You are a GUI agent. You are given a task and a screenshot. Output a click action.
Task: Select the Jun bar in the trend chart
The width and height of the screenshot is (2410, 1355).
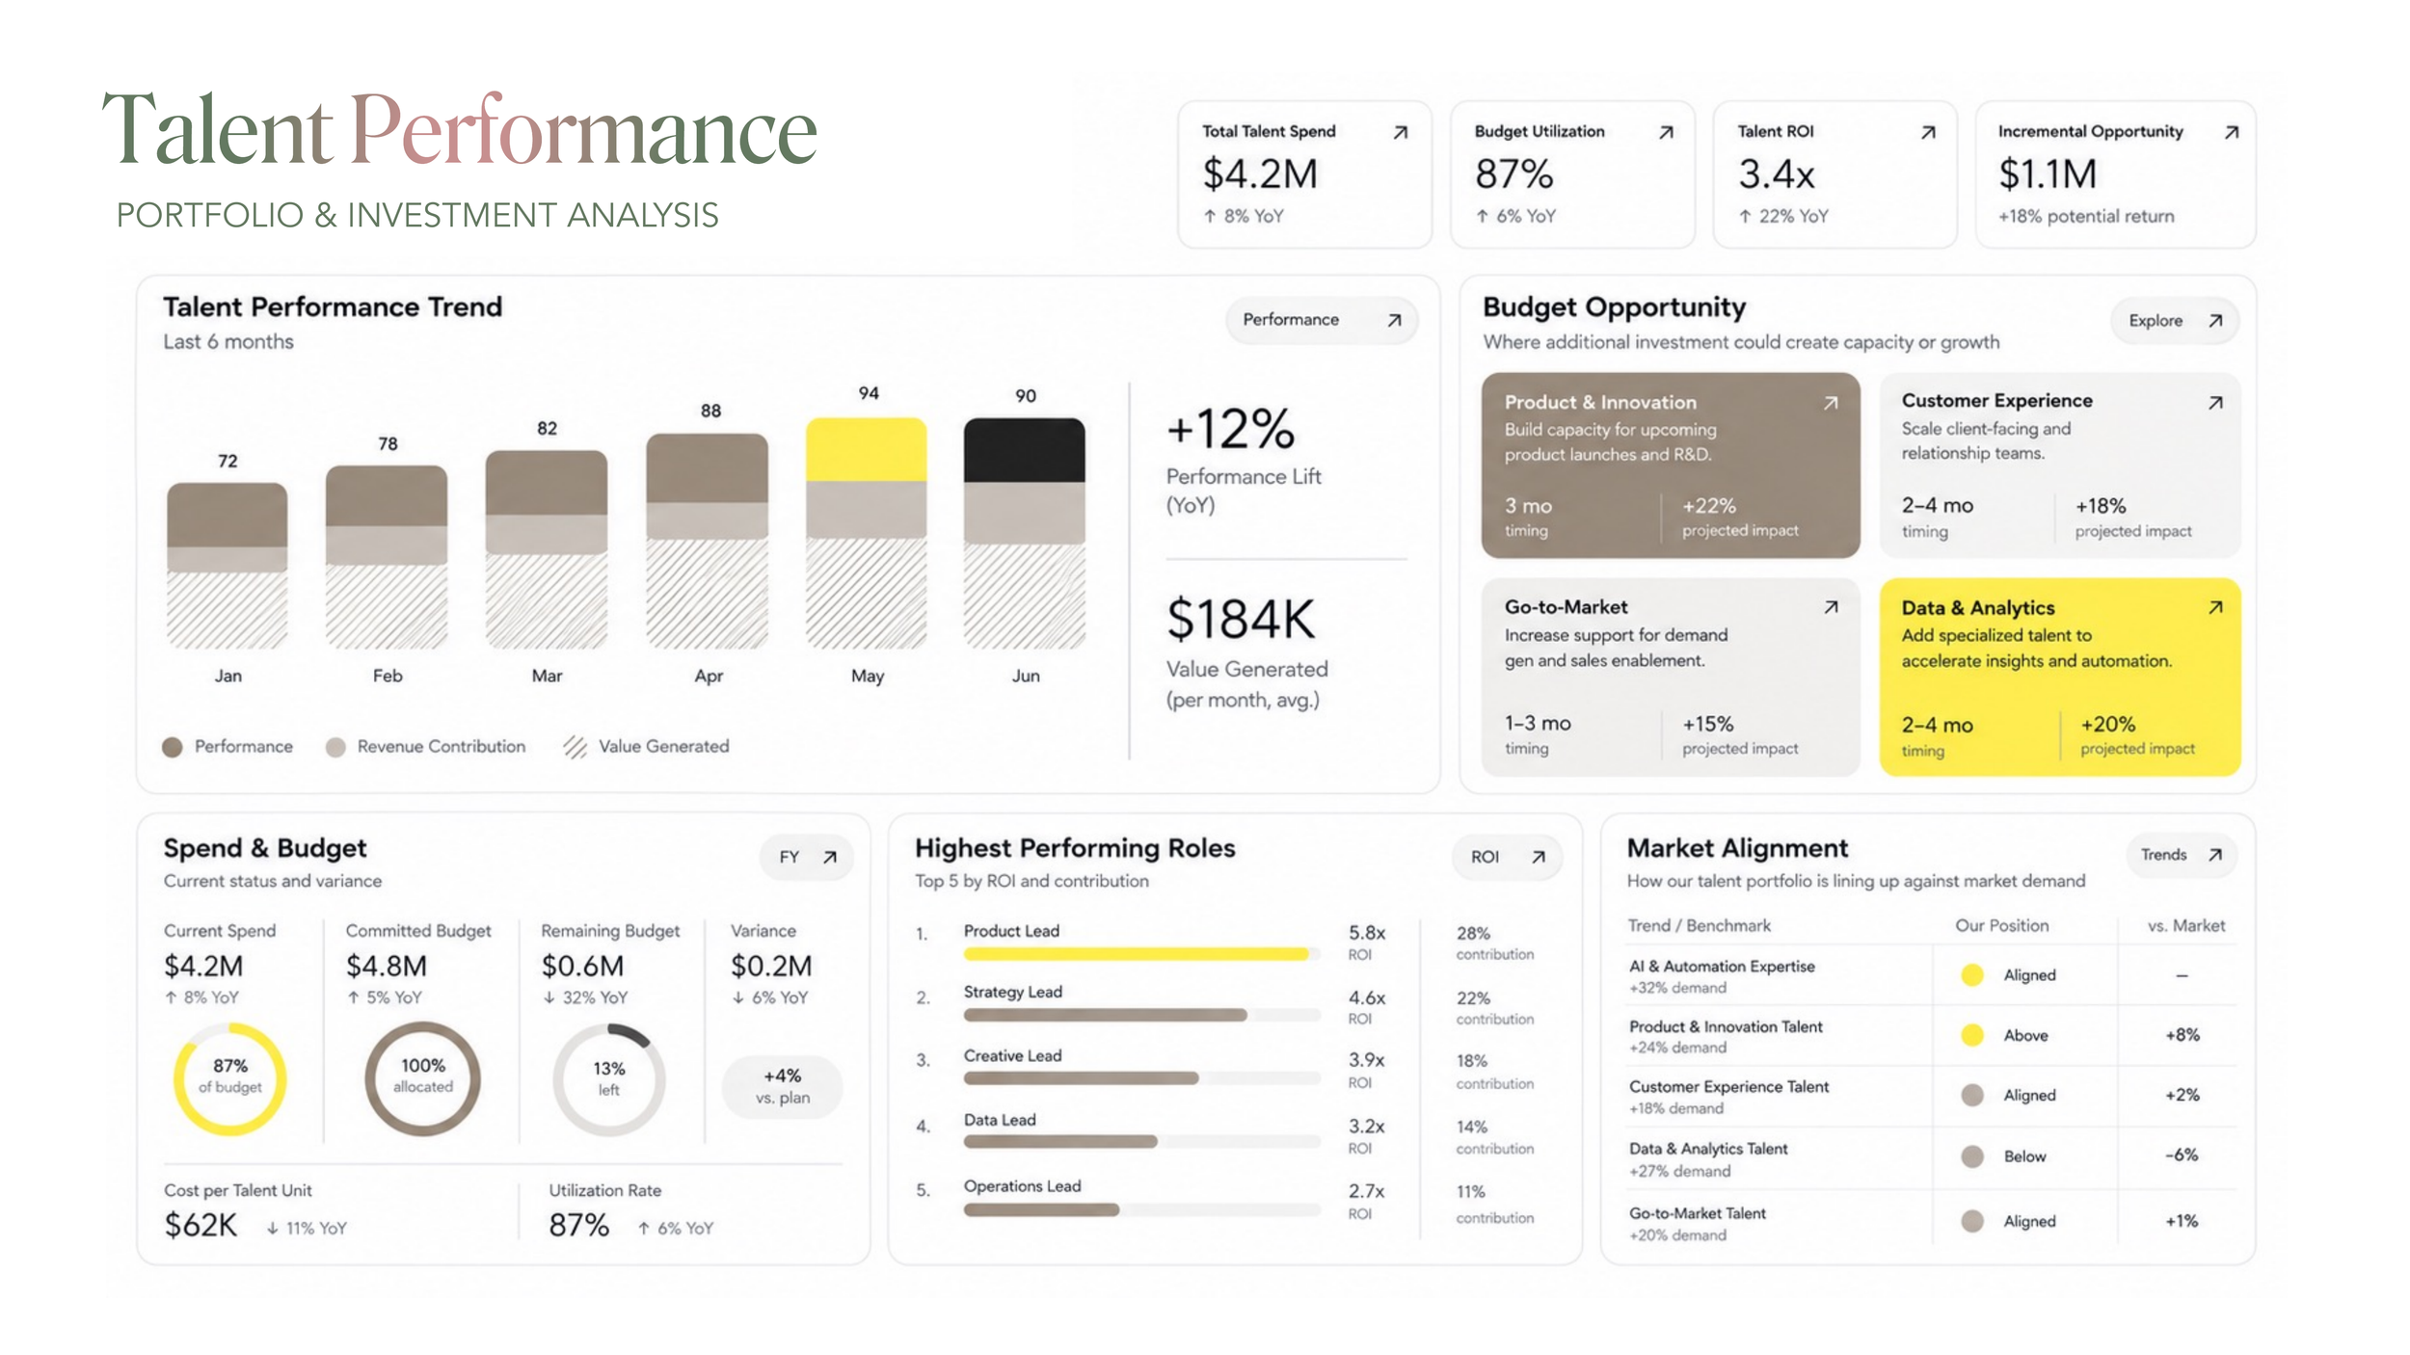[1024, 533]
